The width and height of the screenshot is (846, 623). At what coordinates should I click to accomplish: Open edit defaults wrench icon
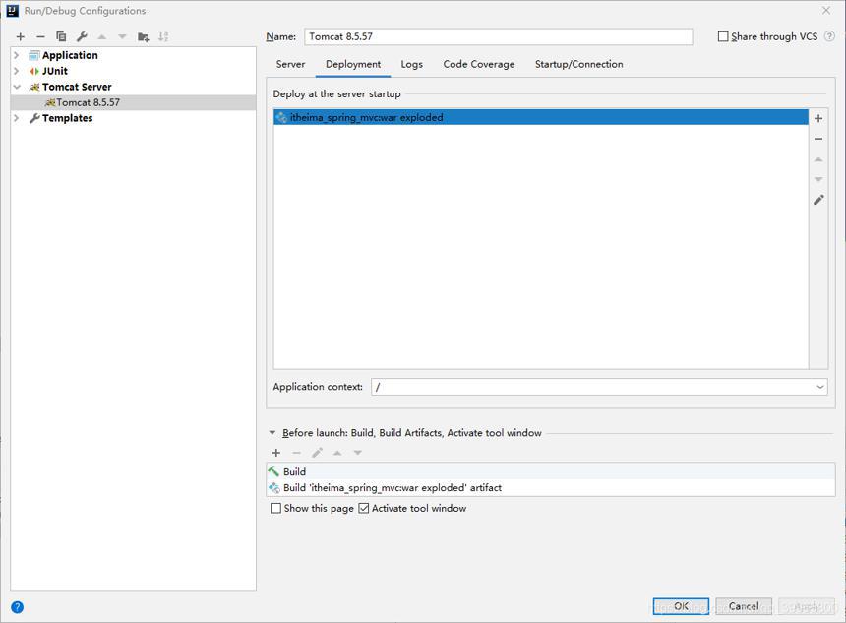click(82, 36)
